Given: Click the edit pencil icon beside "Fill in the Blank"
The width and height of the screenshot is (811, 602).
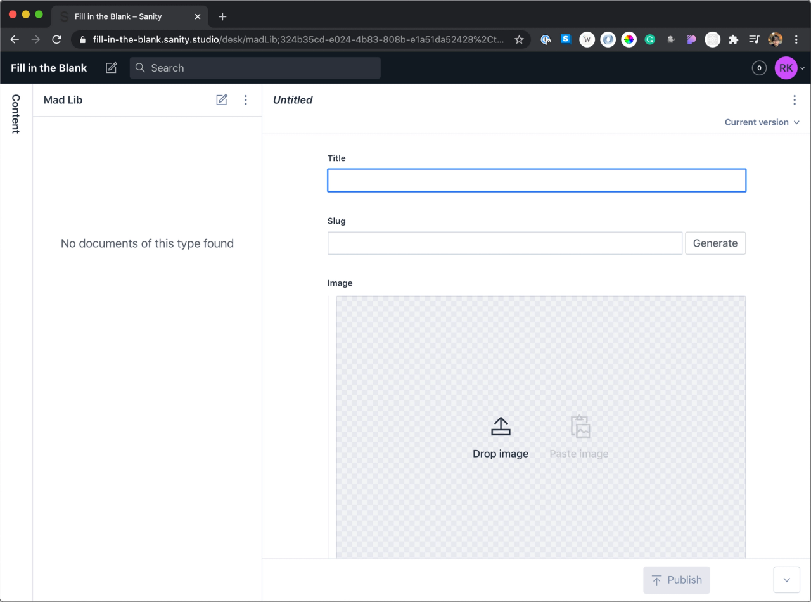Looking at the screenshot, I should coord(111,67).
